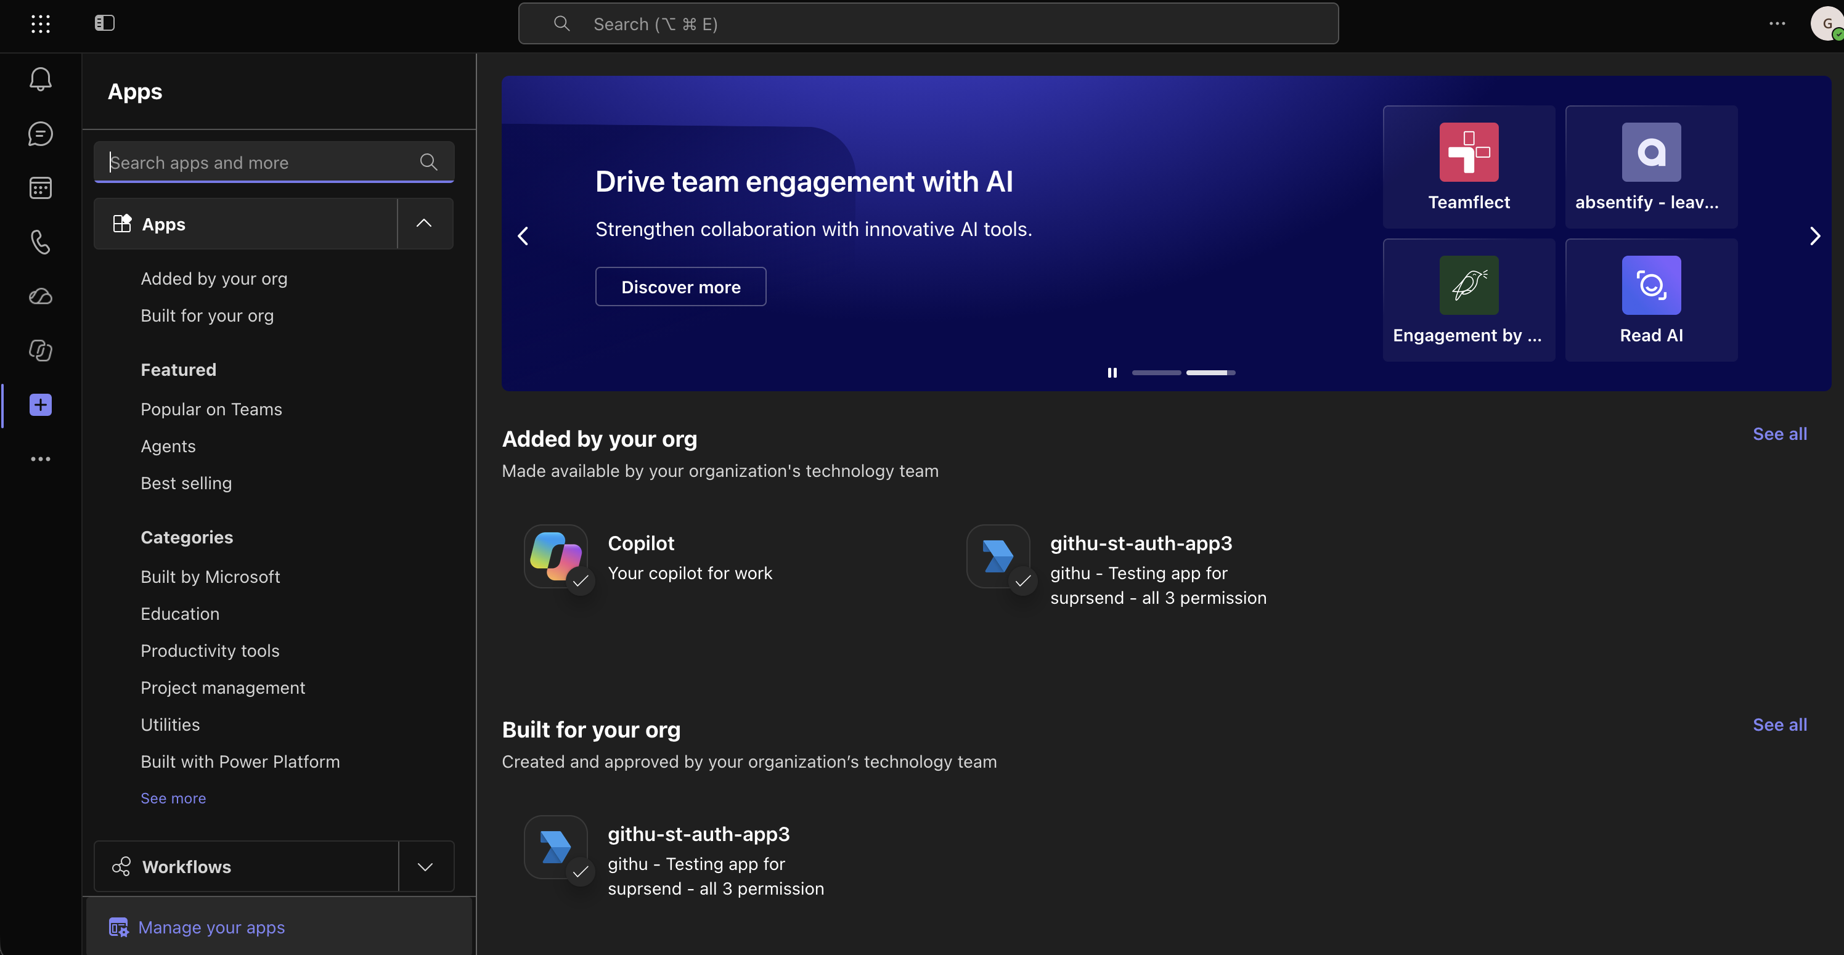The height and width of the screenshot is (955, 1844).
Task: Focus the Search apps and more field
Action: pos(274,162)
